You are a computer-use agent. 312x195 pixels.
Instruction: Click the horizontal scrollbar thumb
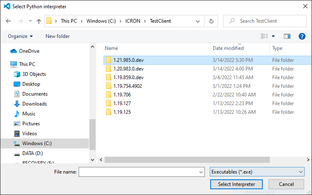pyautogui.click(x=187, y=160)
